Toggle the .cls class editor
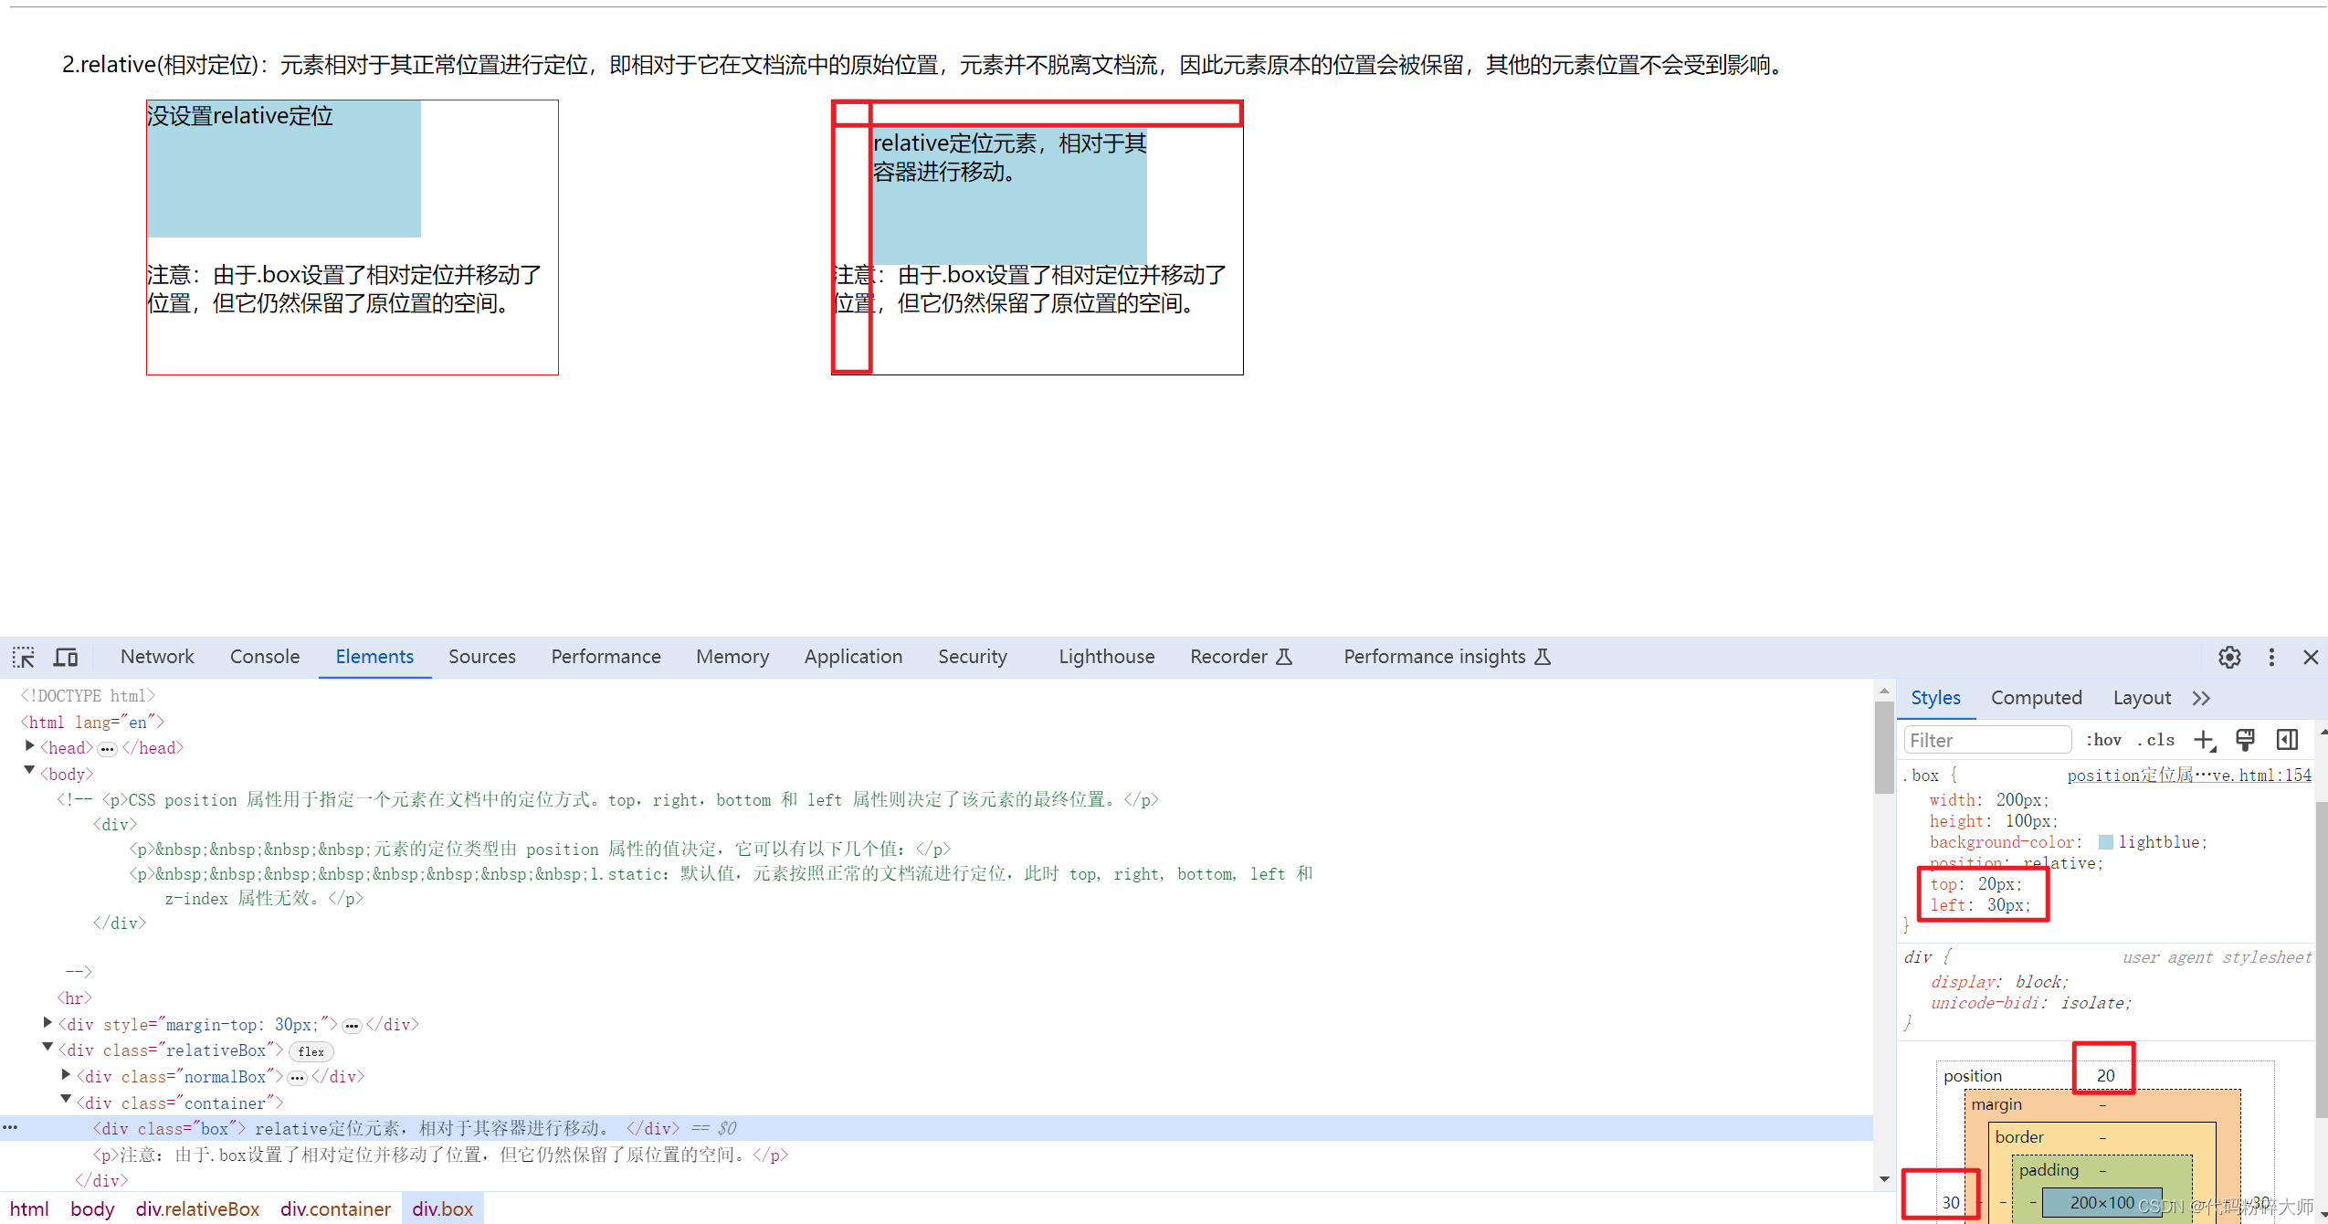 [x=2156, y=740]
